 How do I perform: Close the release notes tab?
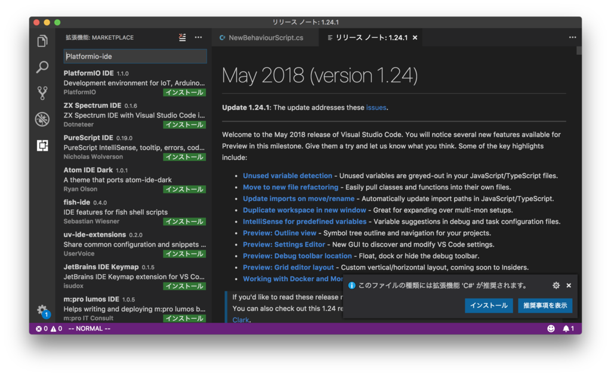click(x=415, y=38)
